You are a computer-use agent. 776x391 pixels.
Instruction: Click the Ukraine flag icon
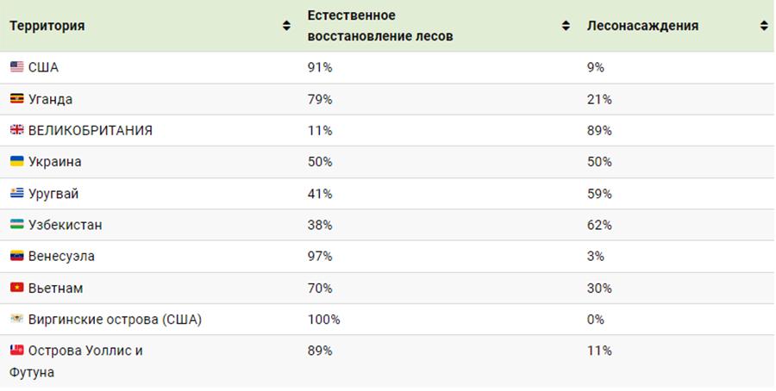pos(17,161)
